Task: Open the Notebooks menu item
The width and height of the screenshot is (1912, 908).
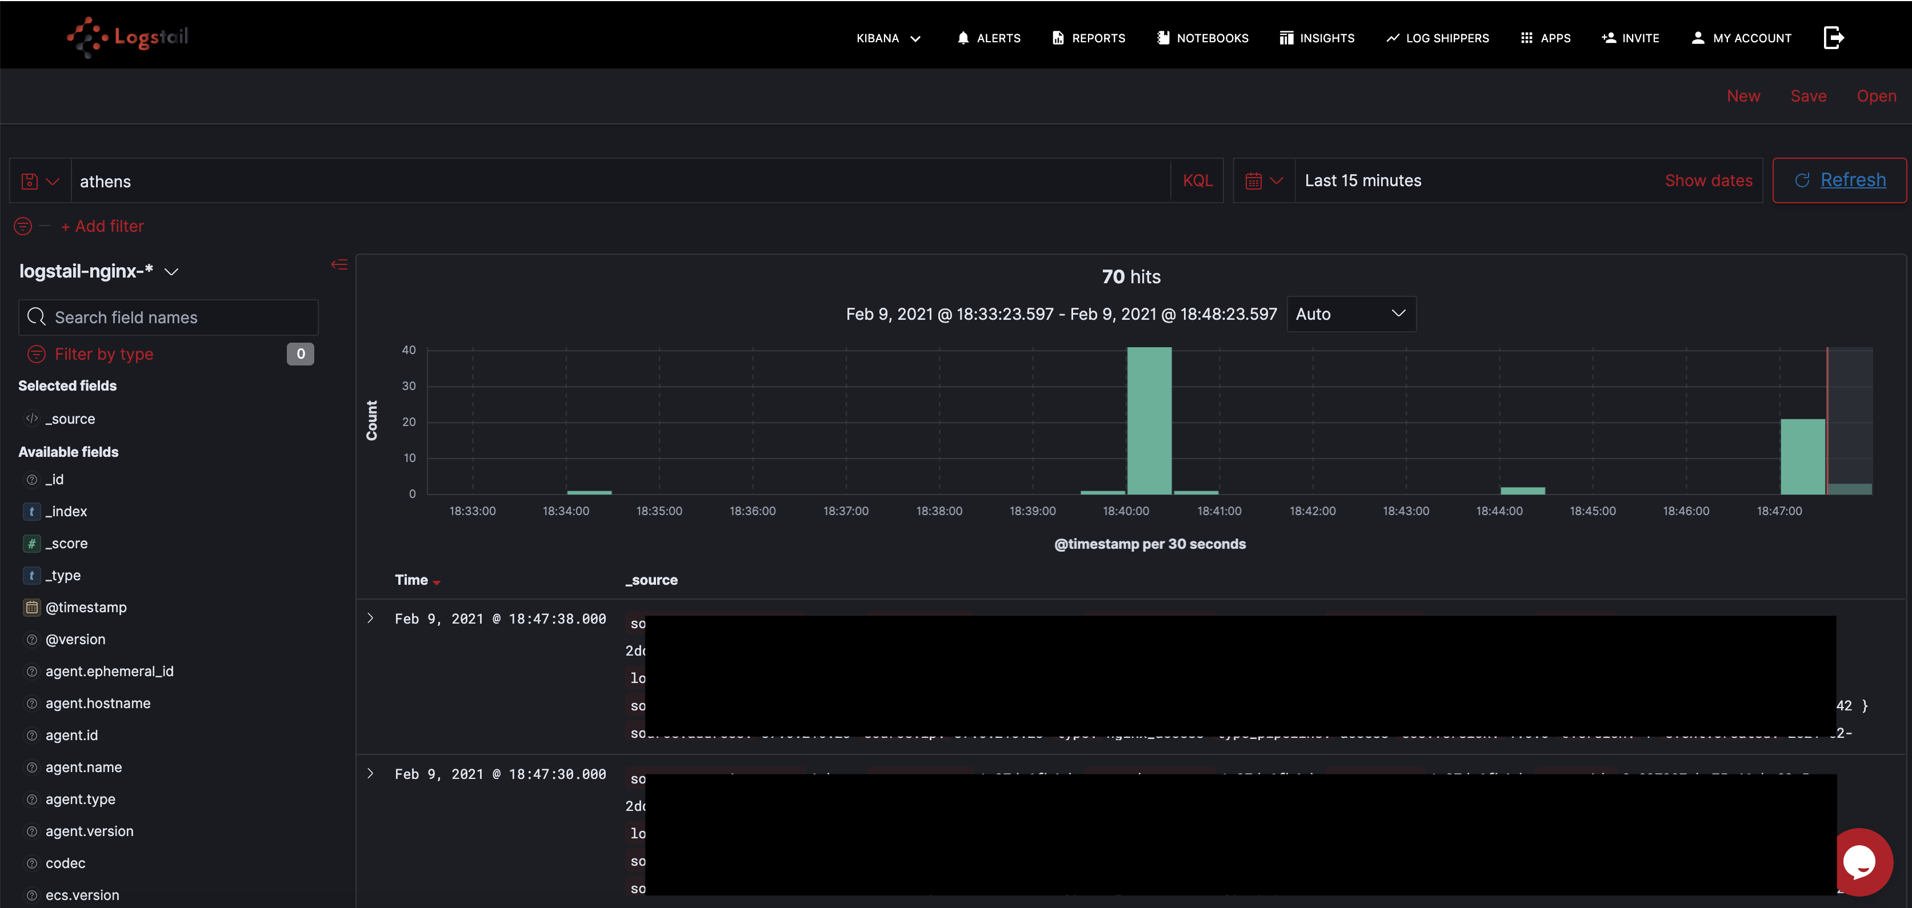Action: click(x=1202, y=38)
